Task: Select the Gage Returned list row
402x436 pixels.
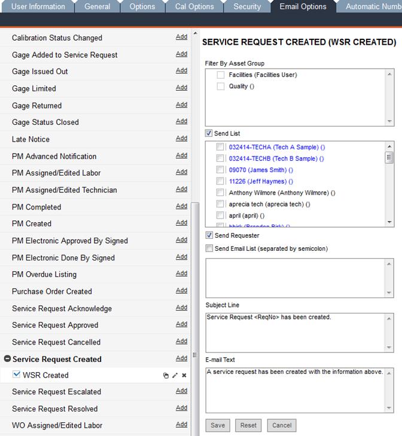Action: [x=95, y=106]
